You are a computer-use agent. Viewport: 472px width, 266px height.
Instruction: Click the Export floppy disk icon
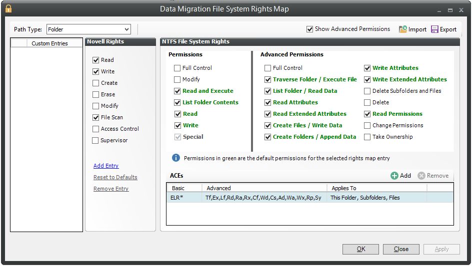point(434,29)
